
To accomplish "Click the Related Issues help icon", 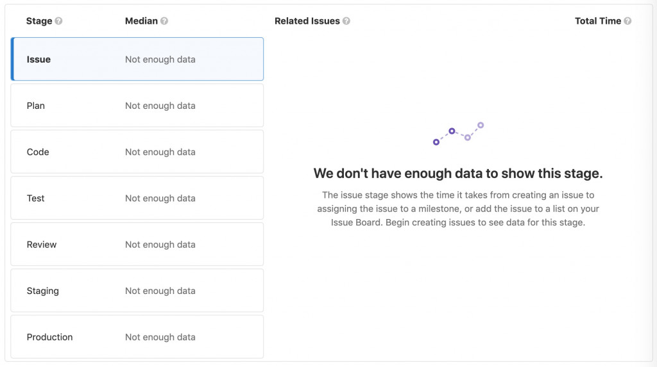I will pyautogui.click(x=346, y=21).
